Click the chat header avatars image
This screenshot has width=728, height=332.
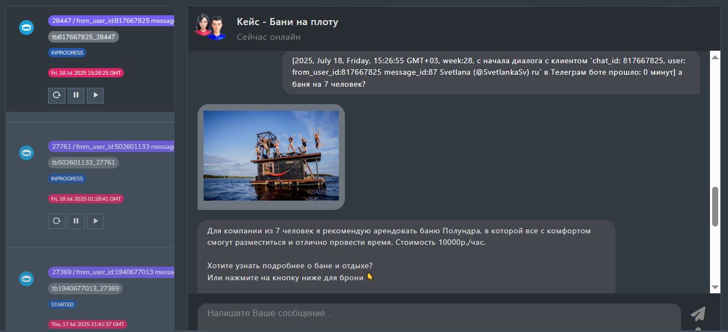(x=210, y=27)
